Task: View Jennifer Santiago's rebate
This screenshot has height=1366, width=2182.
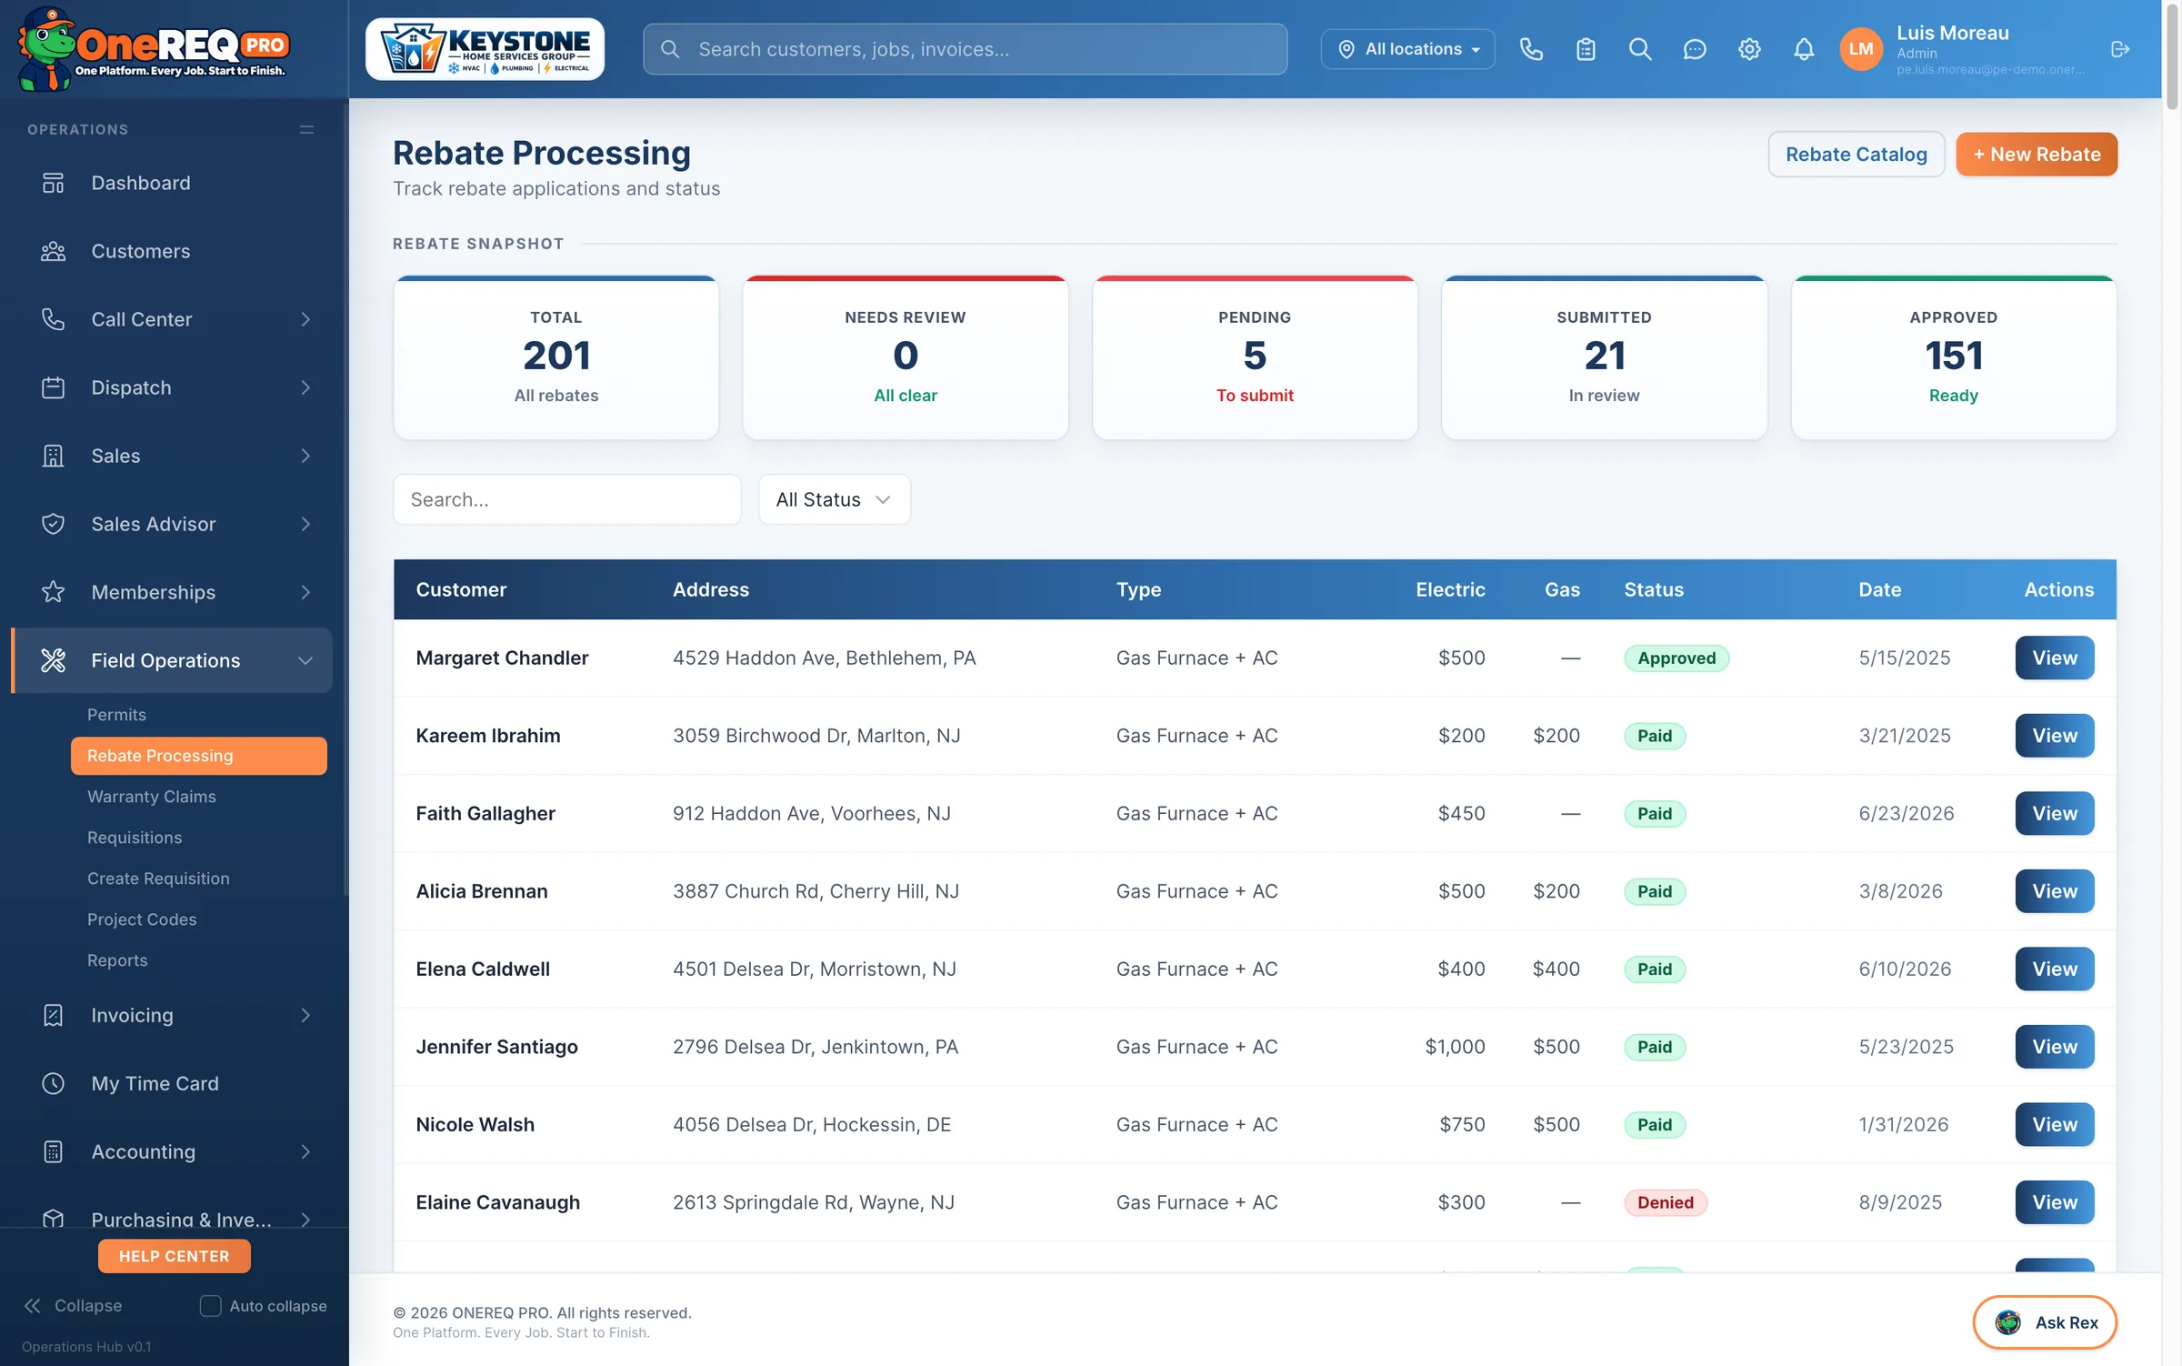Action: pyautogui.click(x=2055, y=1047)
